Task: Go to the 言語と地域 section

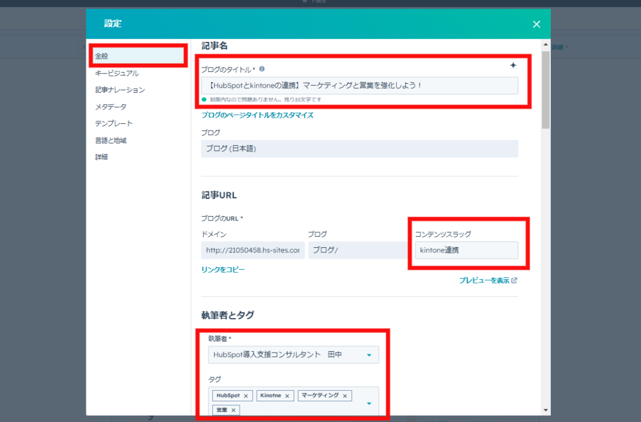Action: (111, 140)
